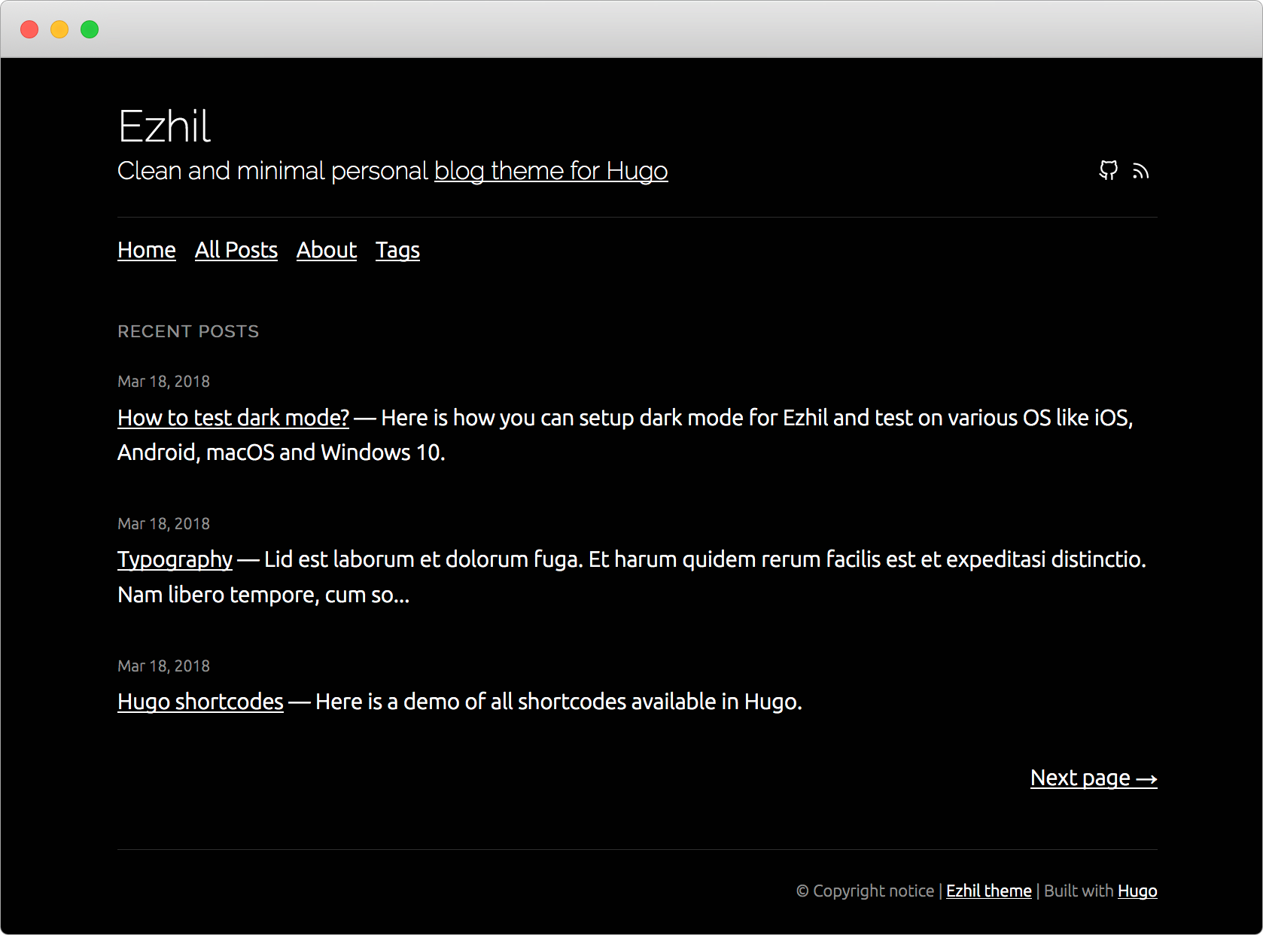1263x935 pixels.
Task: Visit the Ezhil theme footer link
Action: [x=989, y=891]
